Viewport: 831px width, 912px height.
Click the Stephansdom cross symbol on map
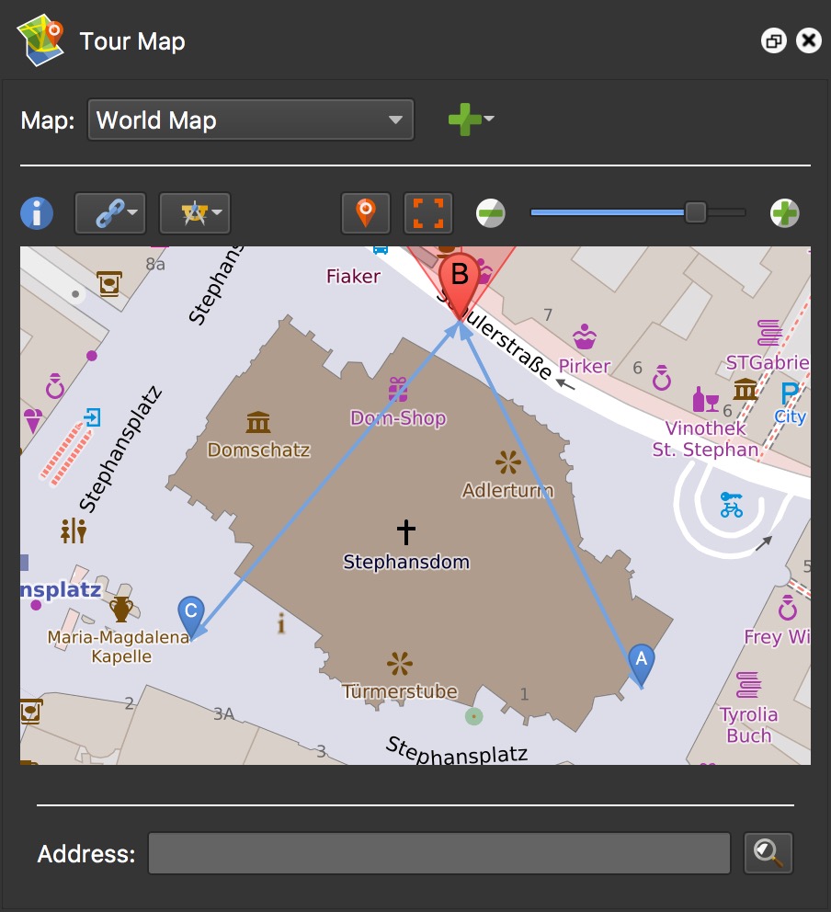[405, 531]
